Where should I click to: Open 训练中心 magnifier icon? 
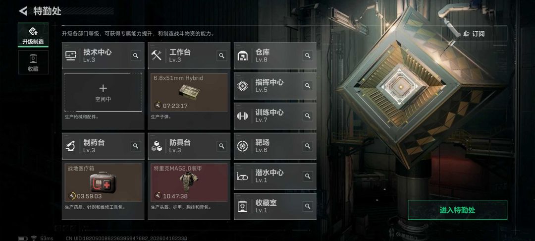point(308,116)
